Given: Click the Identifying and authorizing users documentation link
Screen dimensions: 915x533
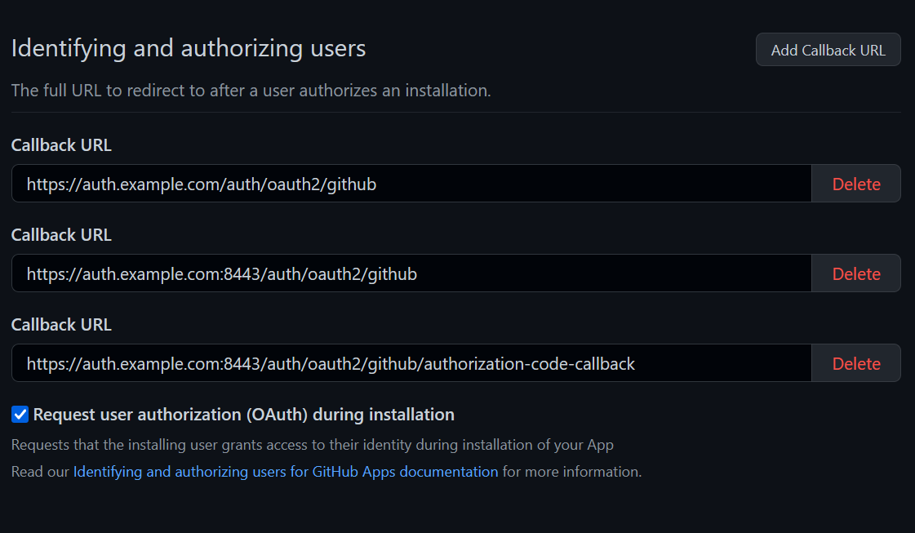Looking at the screenshot, I should pyautogui.click(x=286, y=471).
